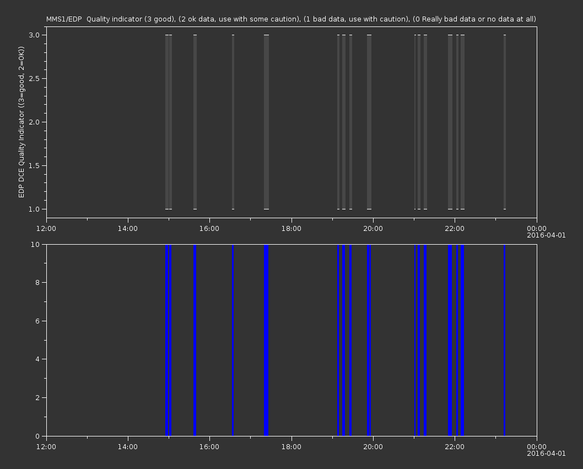Click the 2.5 tick label on upper plot
The height and width of the screenshot is (469, 583).
point(34,78)
